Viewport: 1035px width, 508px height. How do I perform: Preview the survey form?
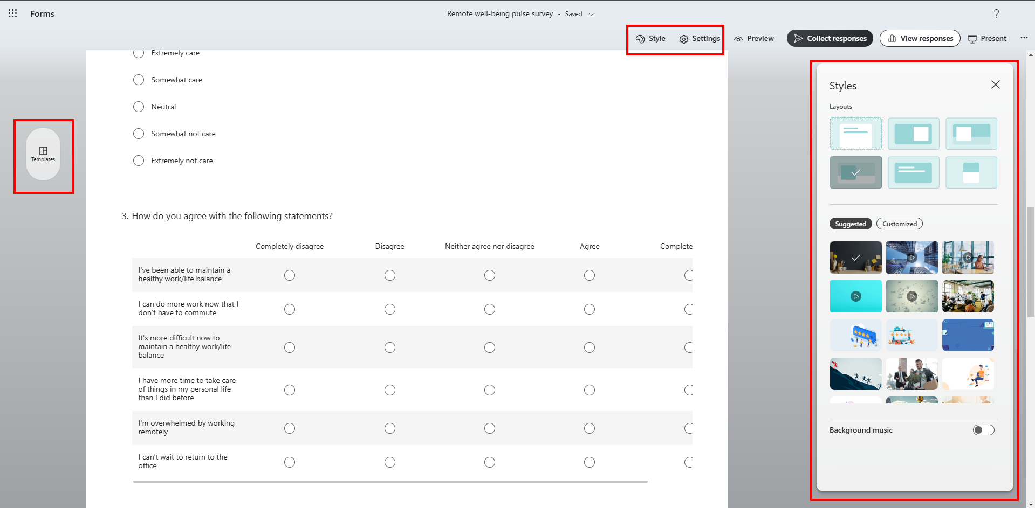click(x=754, y=39)
